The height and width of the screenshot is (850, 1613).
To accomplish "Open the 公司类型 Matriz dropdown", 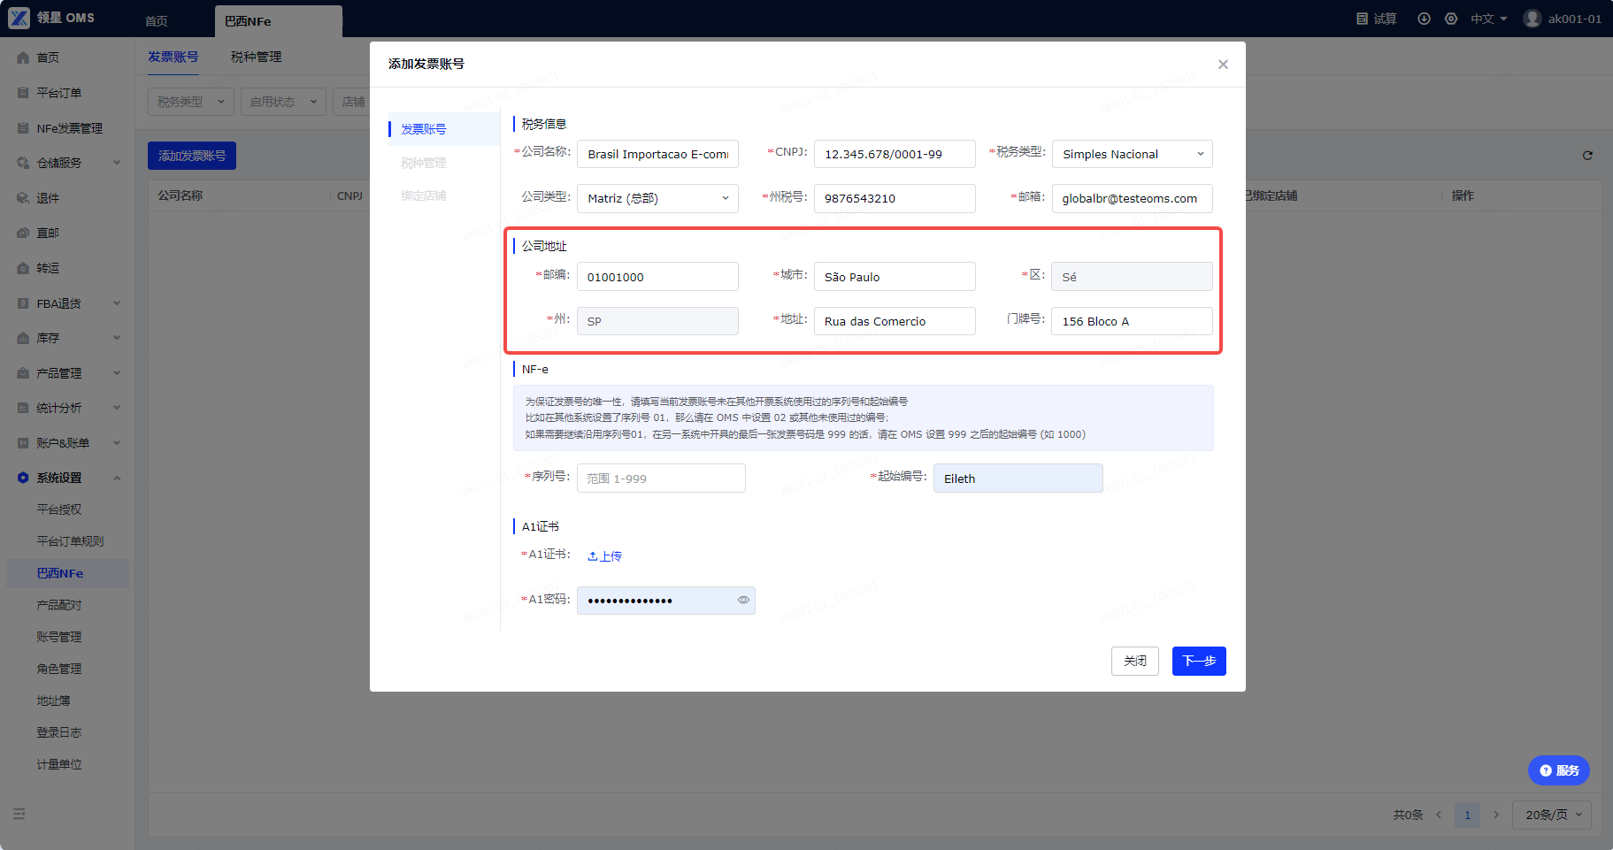I will [657, 198].
